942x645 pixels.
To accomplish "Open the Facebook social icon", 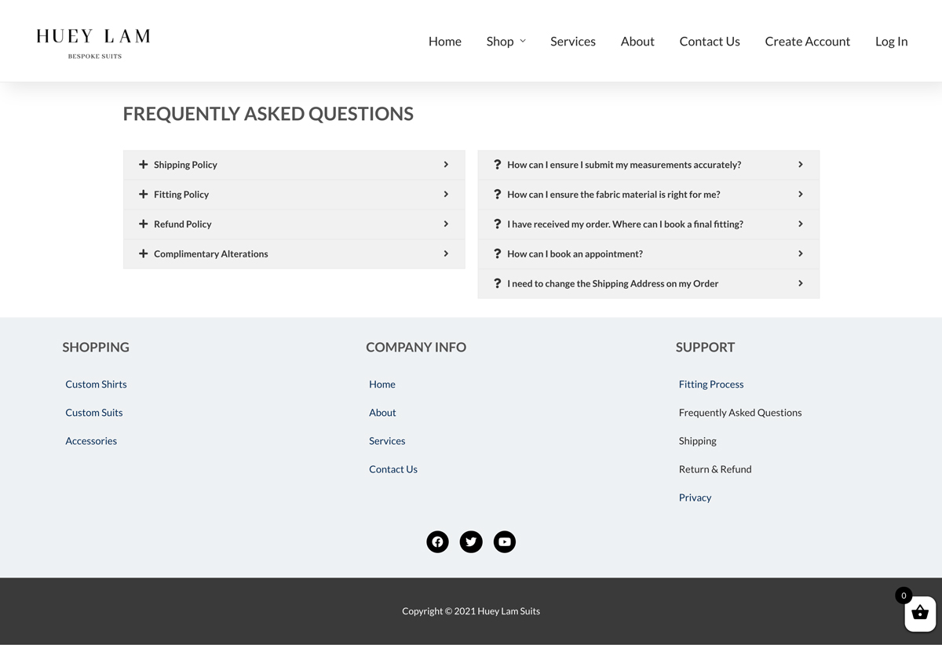I will coord(437,541).
